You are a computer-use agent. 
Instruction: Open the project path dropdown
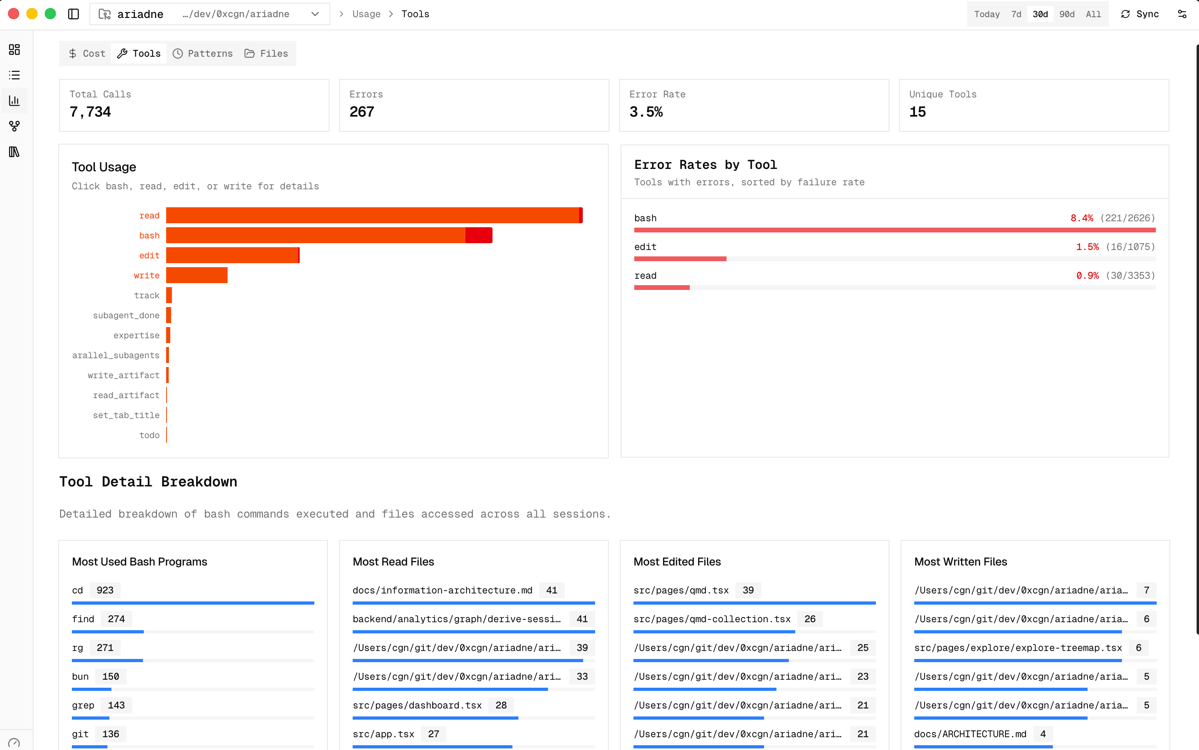pyautogui.click(x=315, y=14)
